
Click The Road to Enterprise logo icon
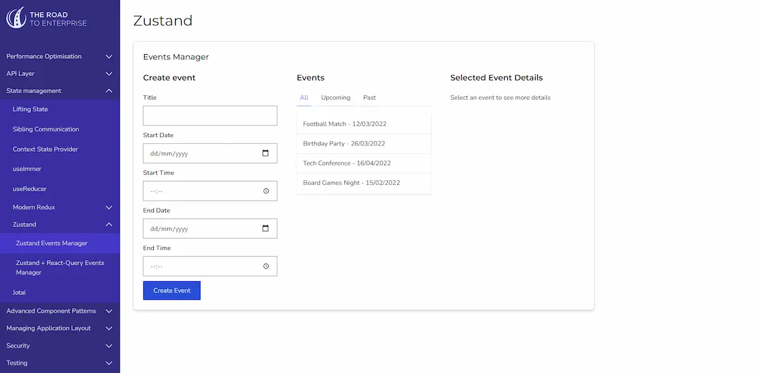pos(16,18)
